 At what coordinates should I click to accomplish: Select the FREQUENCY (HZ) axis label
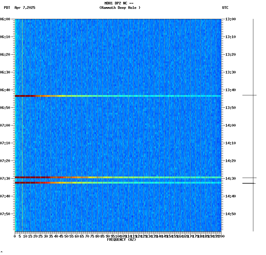point(121,240)
